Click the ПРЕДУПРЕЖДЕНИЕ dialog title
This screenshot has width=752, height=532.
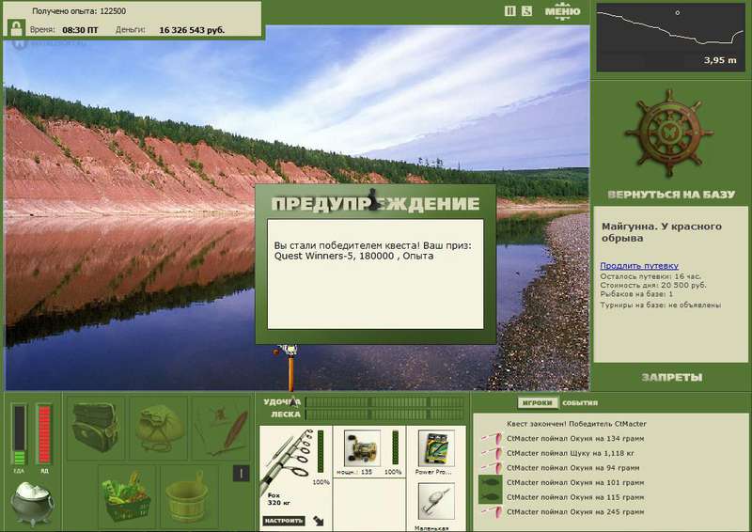(x=375, y=203)
